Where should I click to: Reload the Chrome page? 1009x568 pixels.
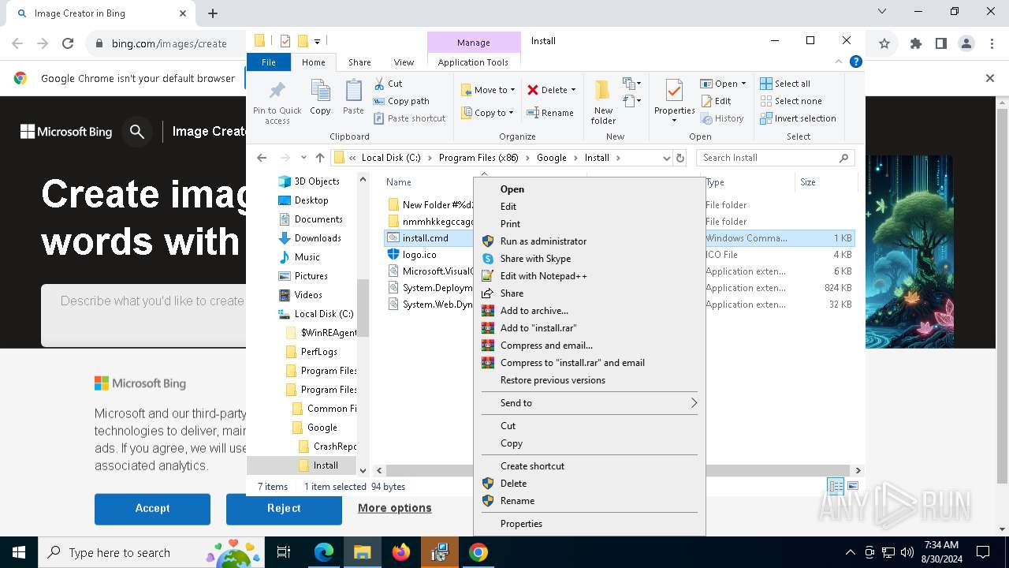pyautogui.click(x=68, y=44)
